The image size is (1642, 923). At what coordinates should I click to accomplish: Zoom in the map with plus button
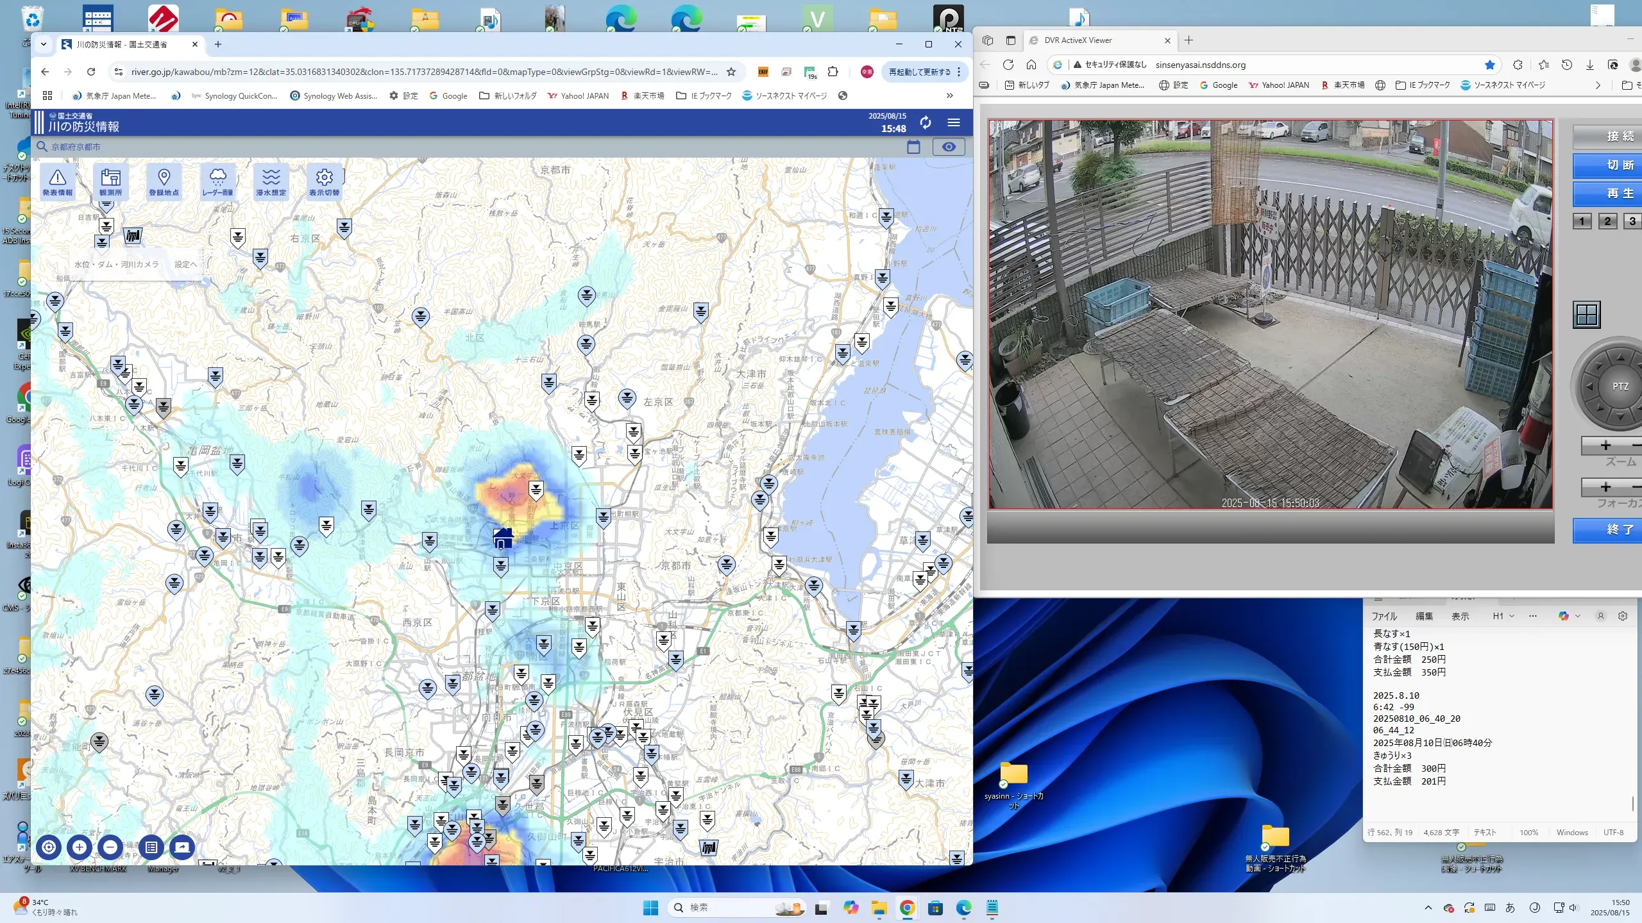80,847
